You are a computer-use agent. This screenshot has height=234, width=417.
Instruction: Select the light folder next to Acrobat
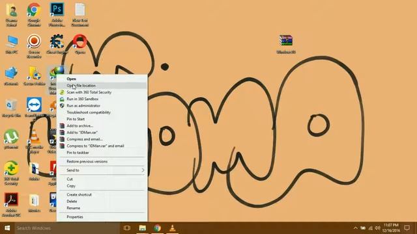34,203
